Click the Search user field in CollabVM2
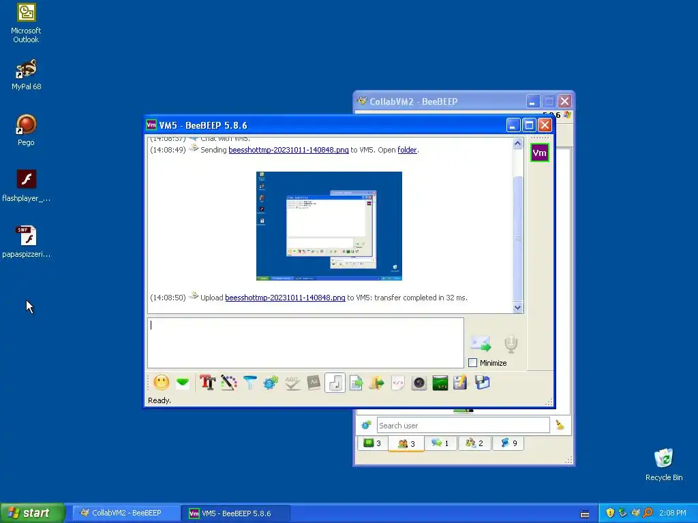This screenshot has width=698, height=523. tap(463, 426)
